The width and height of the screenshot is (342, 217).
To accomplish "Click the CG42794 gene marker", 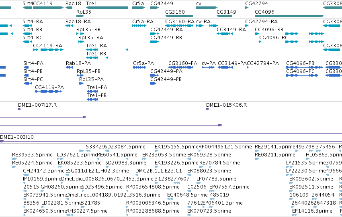I will (x=247, y=8).
